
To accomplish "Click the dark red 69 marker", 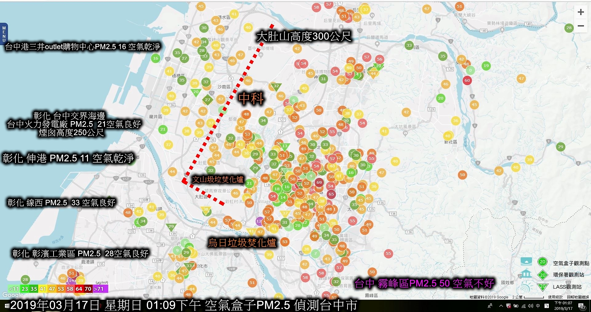I will 319,182.
